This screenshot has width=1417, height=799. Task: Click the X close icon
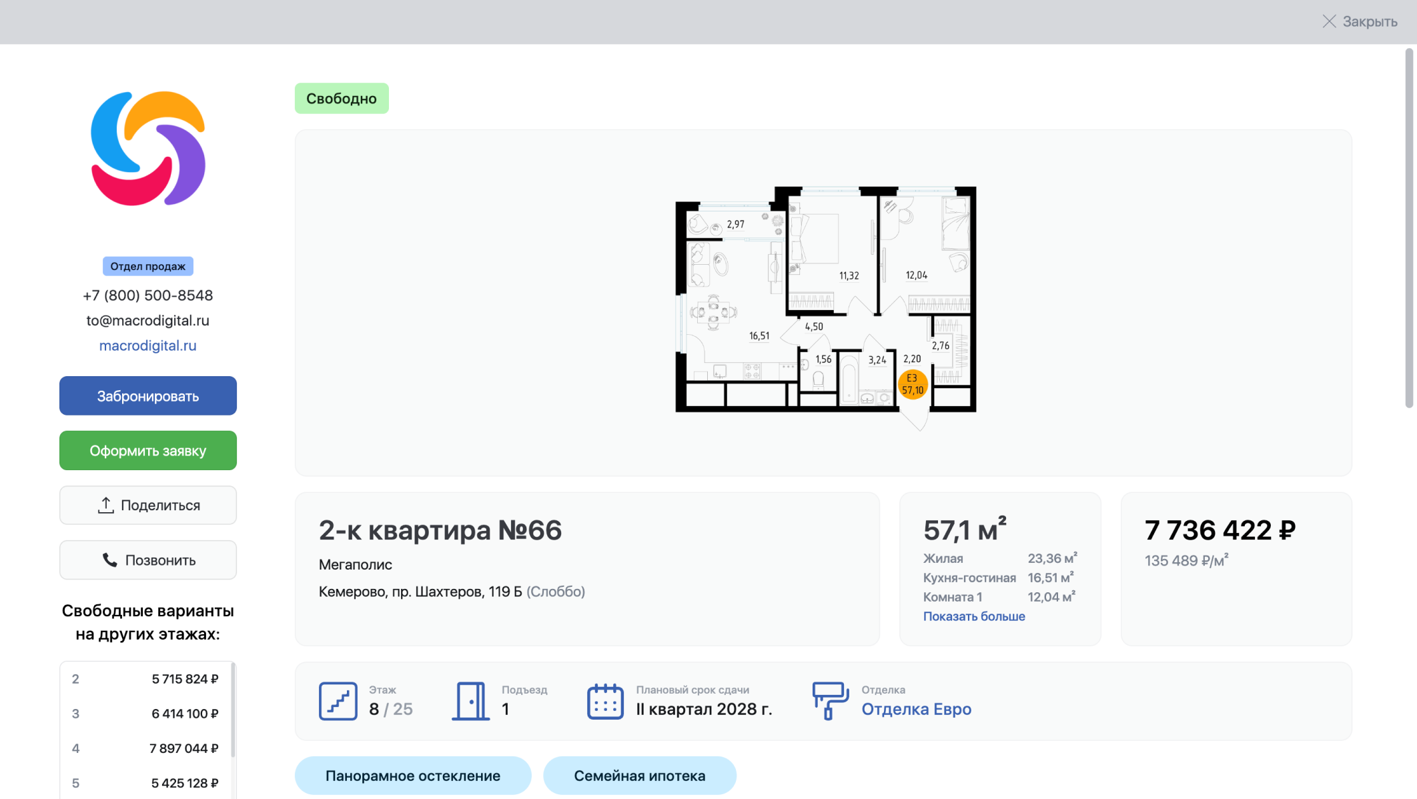point(1329,21)
